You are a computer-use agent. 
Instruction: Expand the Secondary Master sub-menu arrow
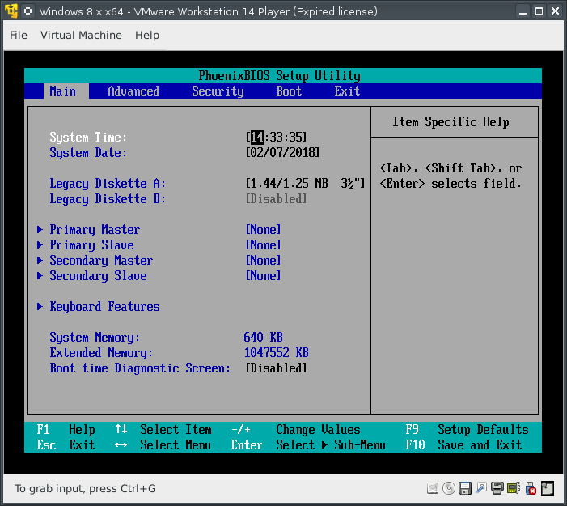(40, 261)
